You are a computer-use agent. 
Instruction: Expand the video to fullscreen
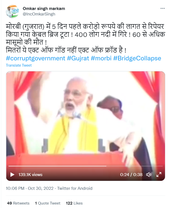pos(159,175)
